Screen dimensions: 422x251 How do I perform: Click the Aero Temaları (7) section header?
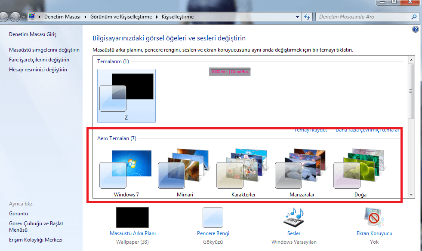(x=117, y=138)
